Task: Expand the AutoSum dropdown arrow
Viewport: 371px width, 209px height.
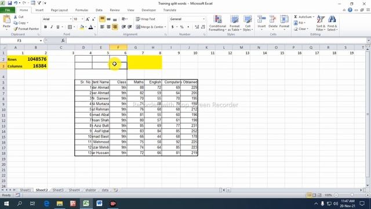Action: (314, 17)
